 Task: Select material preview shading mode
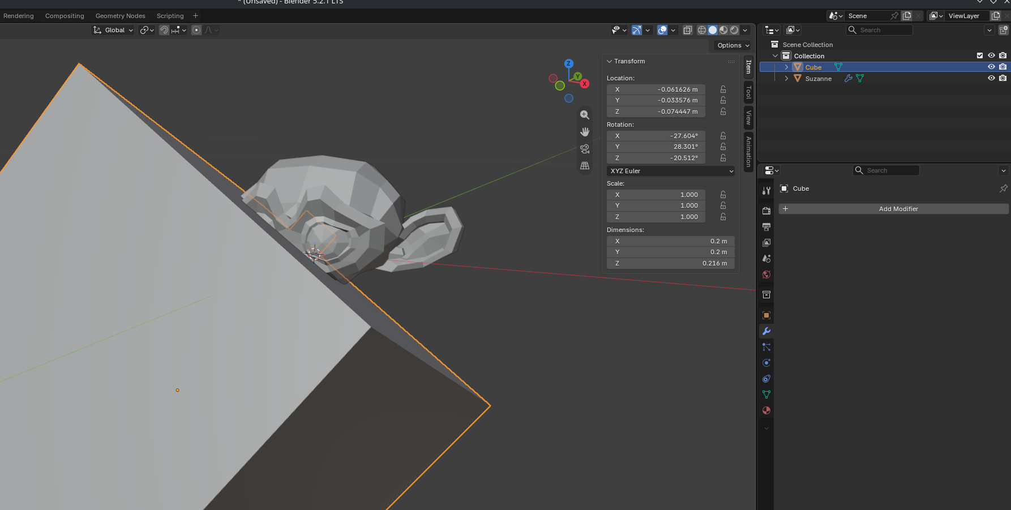[723, 30]
